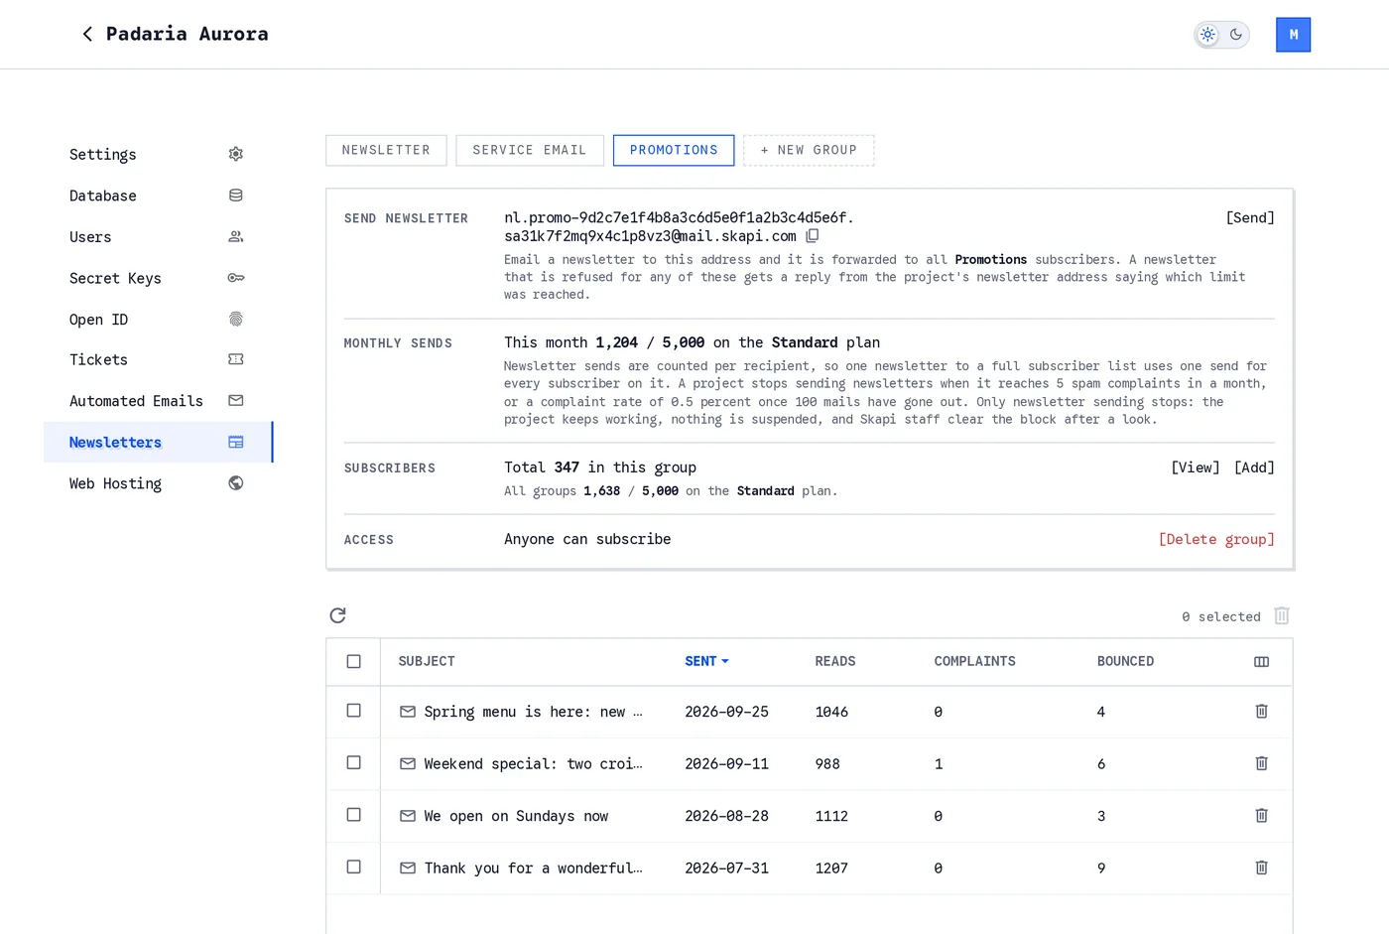Check the select-all checkbox in the table header
Screen dimensions: 1389x934
pyautogui.click(x=353, y=662)
